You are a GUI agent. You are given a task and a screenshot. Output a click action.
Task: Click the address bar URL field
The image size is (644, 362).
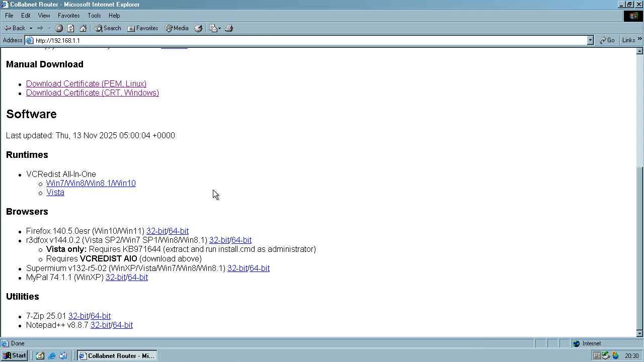(309, 40)
